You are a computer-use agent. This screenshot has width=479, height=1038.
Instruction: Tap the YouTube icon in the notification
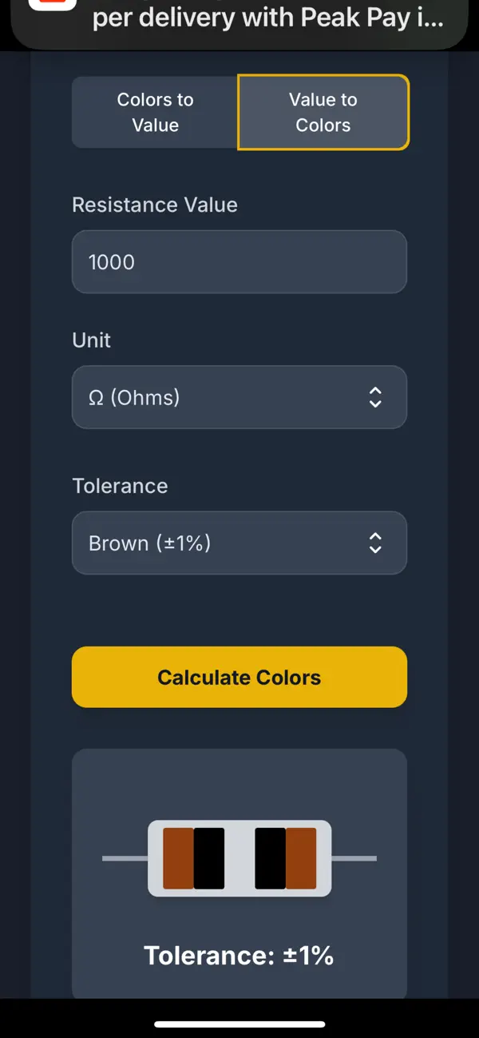point(52,6)
